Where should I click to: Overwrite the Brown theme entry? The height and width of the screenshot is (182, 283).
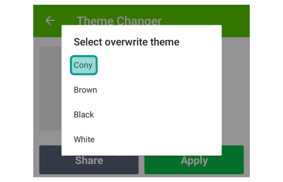[x=141, y=90]
